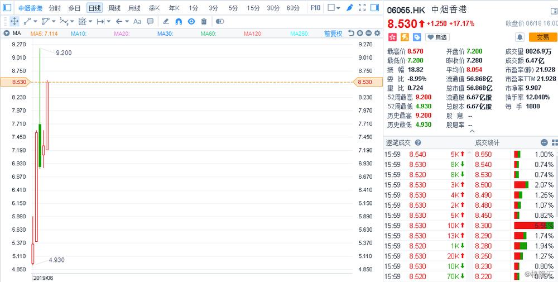
Task: Click the orange lightning financing icon
Action: [405, 37]
